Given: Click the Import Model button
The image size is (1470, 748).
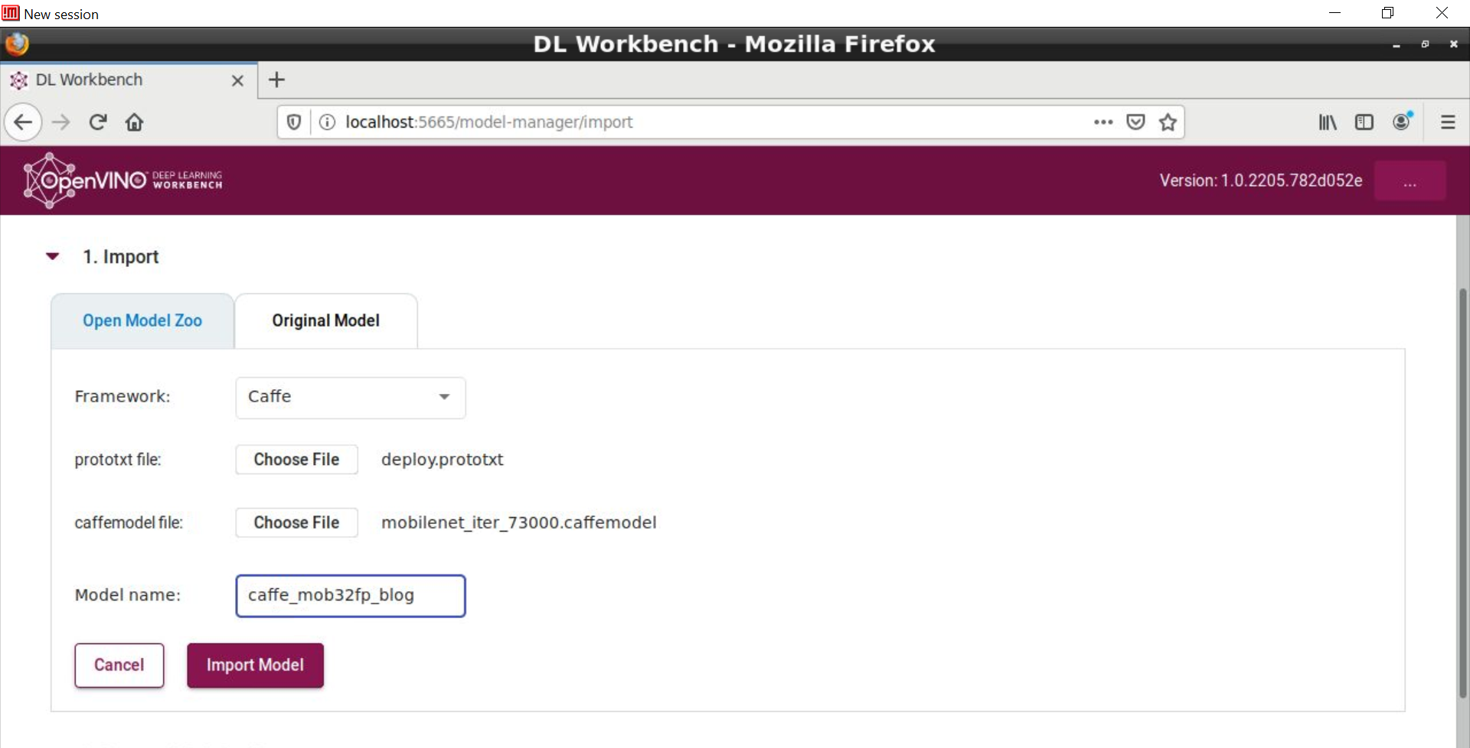Looking at the screenshot, I should point(255,665).
